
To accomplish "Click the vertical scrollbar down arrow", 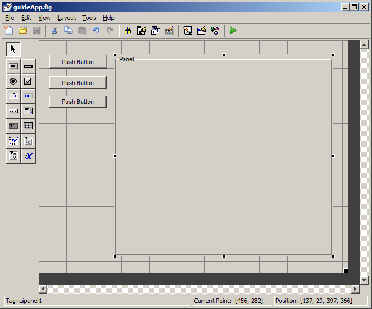I will pos(364,280).
